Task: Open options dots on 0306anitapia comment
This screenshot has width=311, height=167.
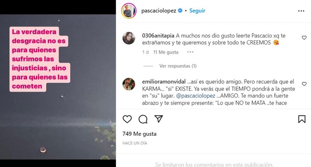Action: click(x=190, y=52)
